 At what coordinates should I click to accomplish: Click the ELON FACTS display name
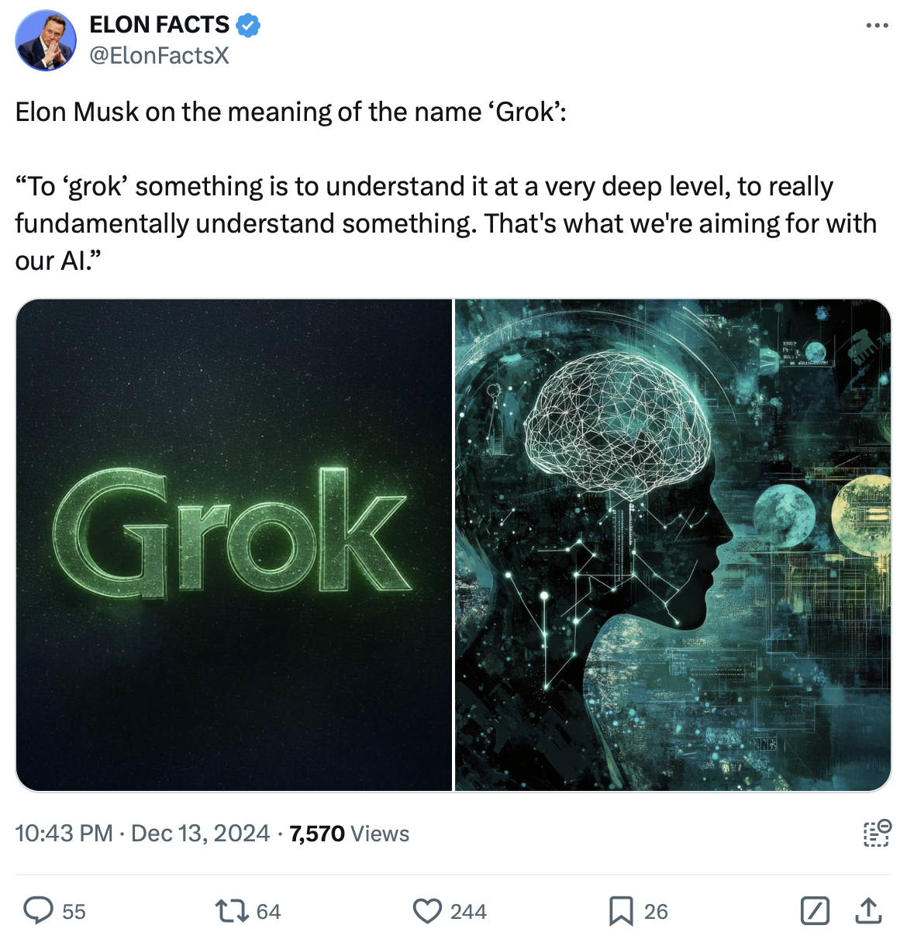[x=160, y=26]
